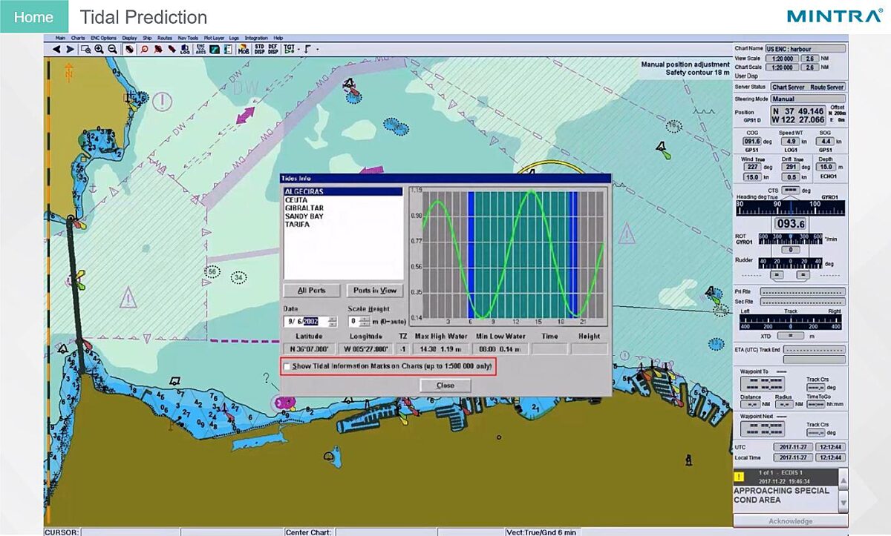Toggle the dark chart tool icon

129,49
